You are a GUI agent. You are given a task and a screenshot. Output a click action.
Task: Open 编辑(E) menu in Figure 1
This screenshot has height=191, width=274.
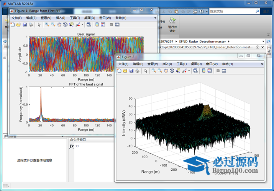coord(31,18)
